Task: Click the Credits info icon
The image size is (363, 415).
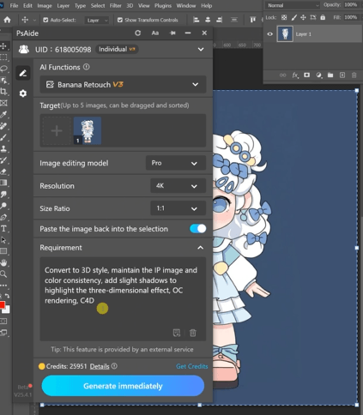Action: click(114, 366)
